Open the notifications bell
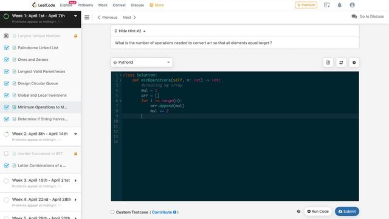 tap(339, 5)
